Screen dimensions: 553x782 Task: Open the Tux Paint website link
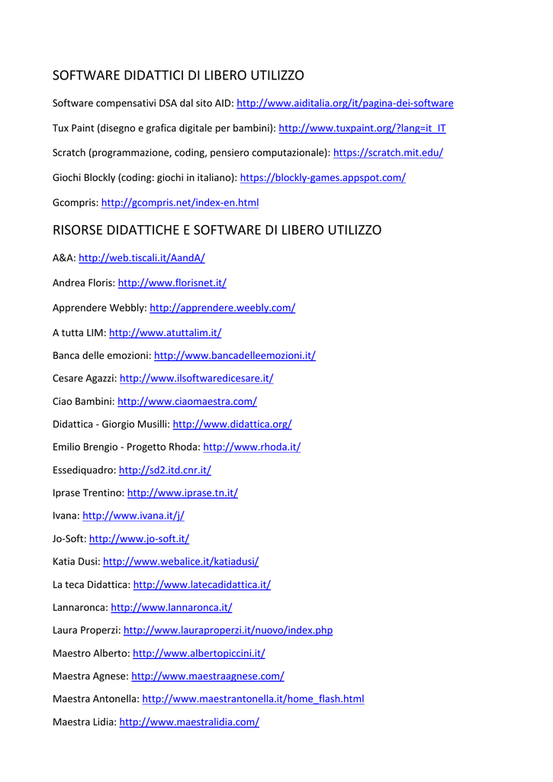coord(362,128)
